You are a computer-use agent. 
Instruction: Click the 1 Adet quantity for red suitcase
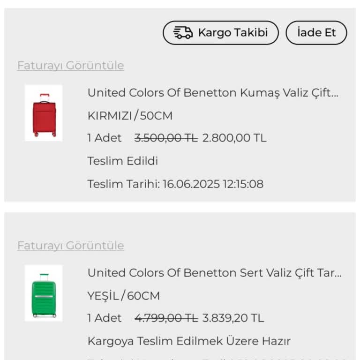[105, 138]
